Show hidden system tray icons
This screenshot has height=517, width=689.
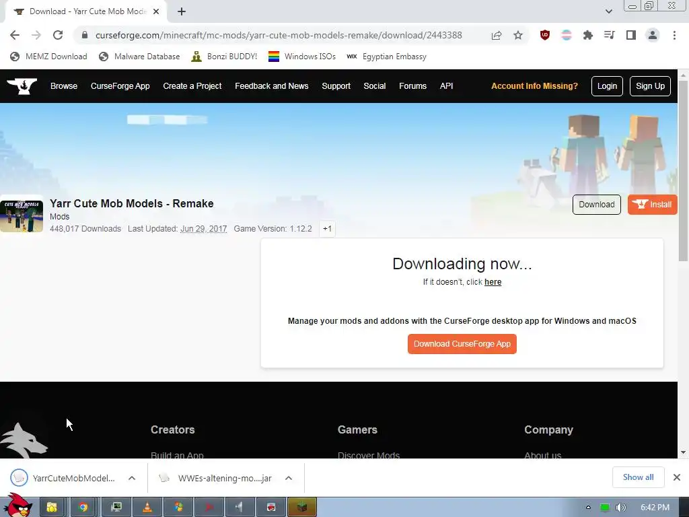tap(588, 508)
